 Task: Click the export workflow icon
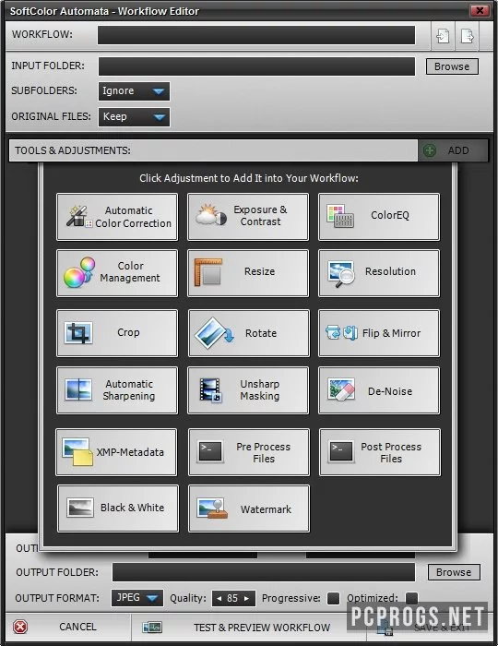(468, 35)
